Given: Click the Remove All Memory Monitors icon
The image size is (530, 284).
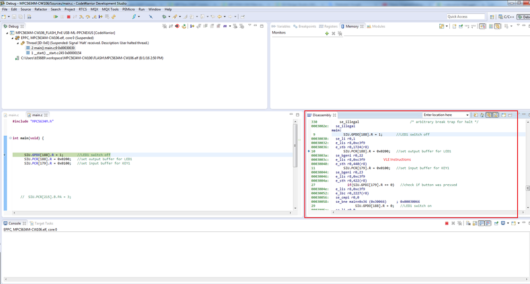Looking at the screenshot, I should pos(340,33).
